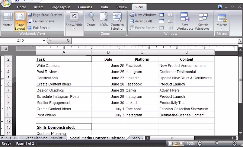This screenshot has height=147, width=243.
Task: Select cell 'Behind-the-Scenes Content'
Action: pyautogui.click(x=187, y=115)
